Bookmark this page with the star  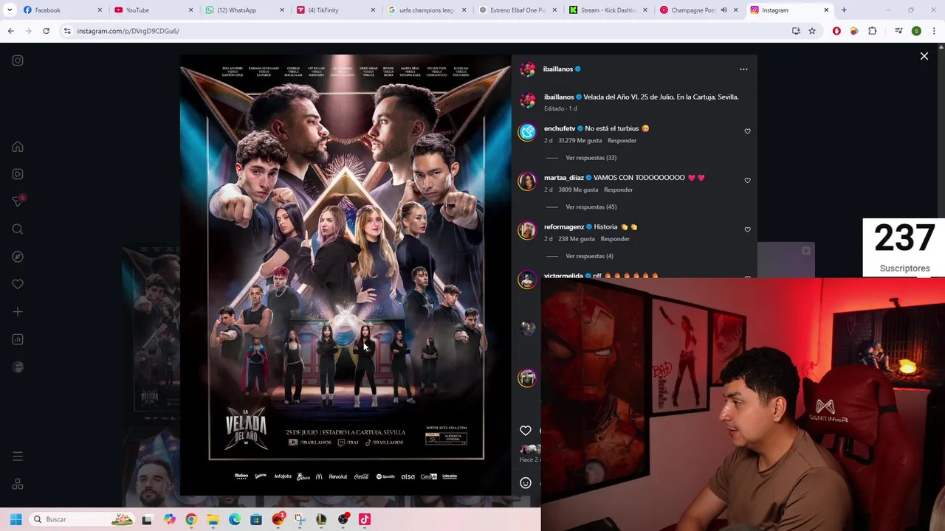point(812,31)
